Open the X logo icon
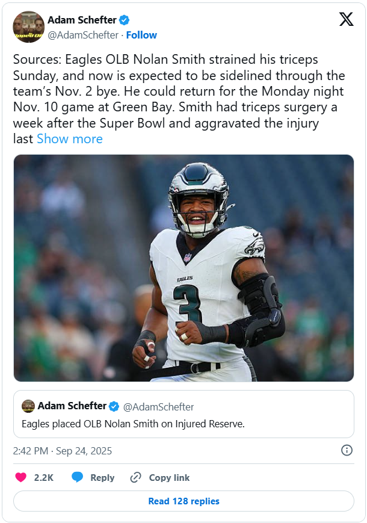Screen dimensions: 367x523 click(x=347, y=19)
